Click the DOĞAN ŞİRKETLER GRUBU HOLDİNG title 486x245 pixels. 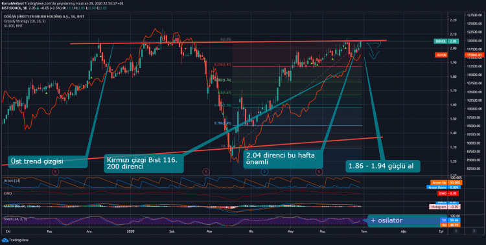(x=44, y=16)
